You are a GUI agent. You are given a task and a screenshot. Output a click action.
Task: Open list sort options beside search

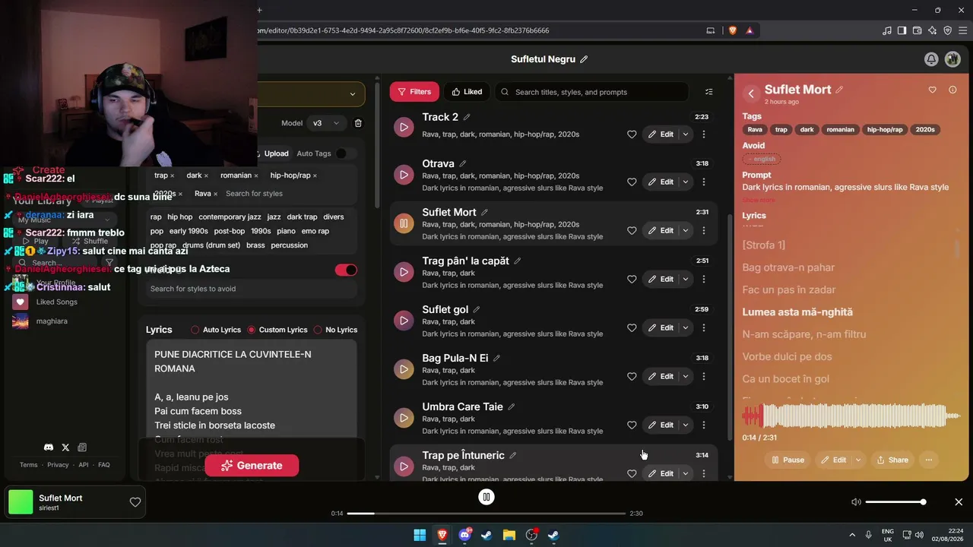(709, 92)
